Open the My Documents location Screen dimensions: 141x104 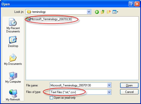coord(13,60)
